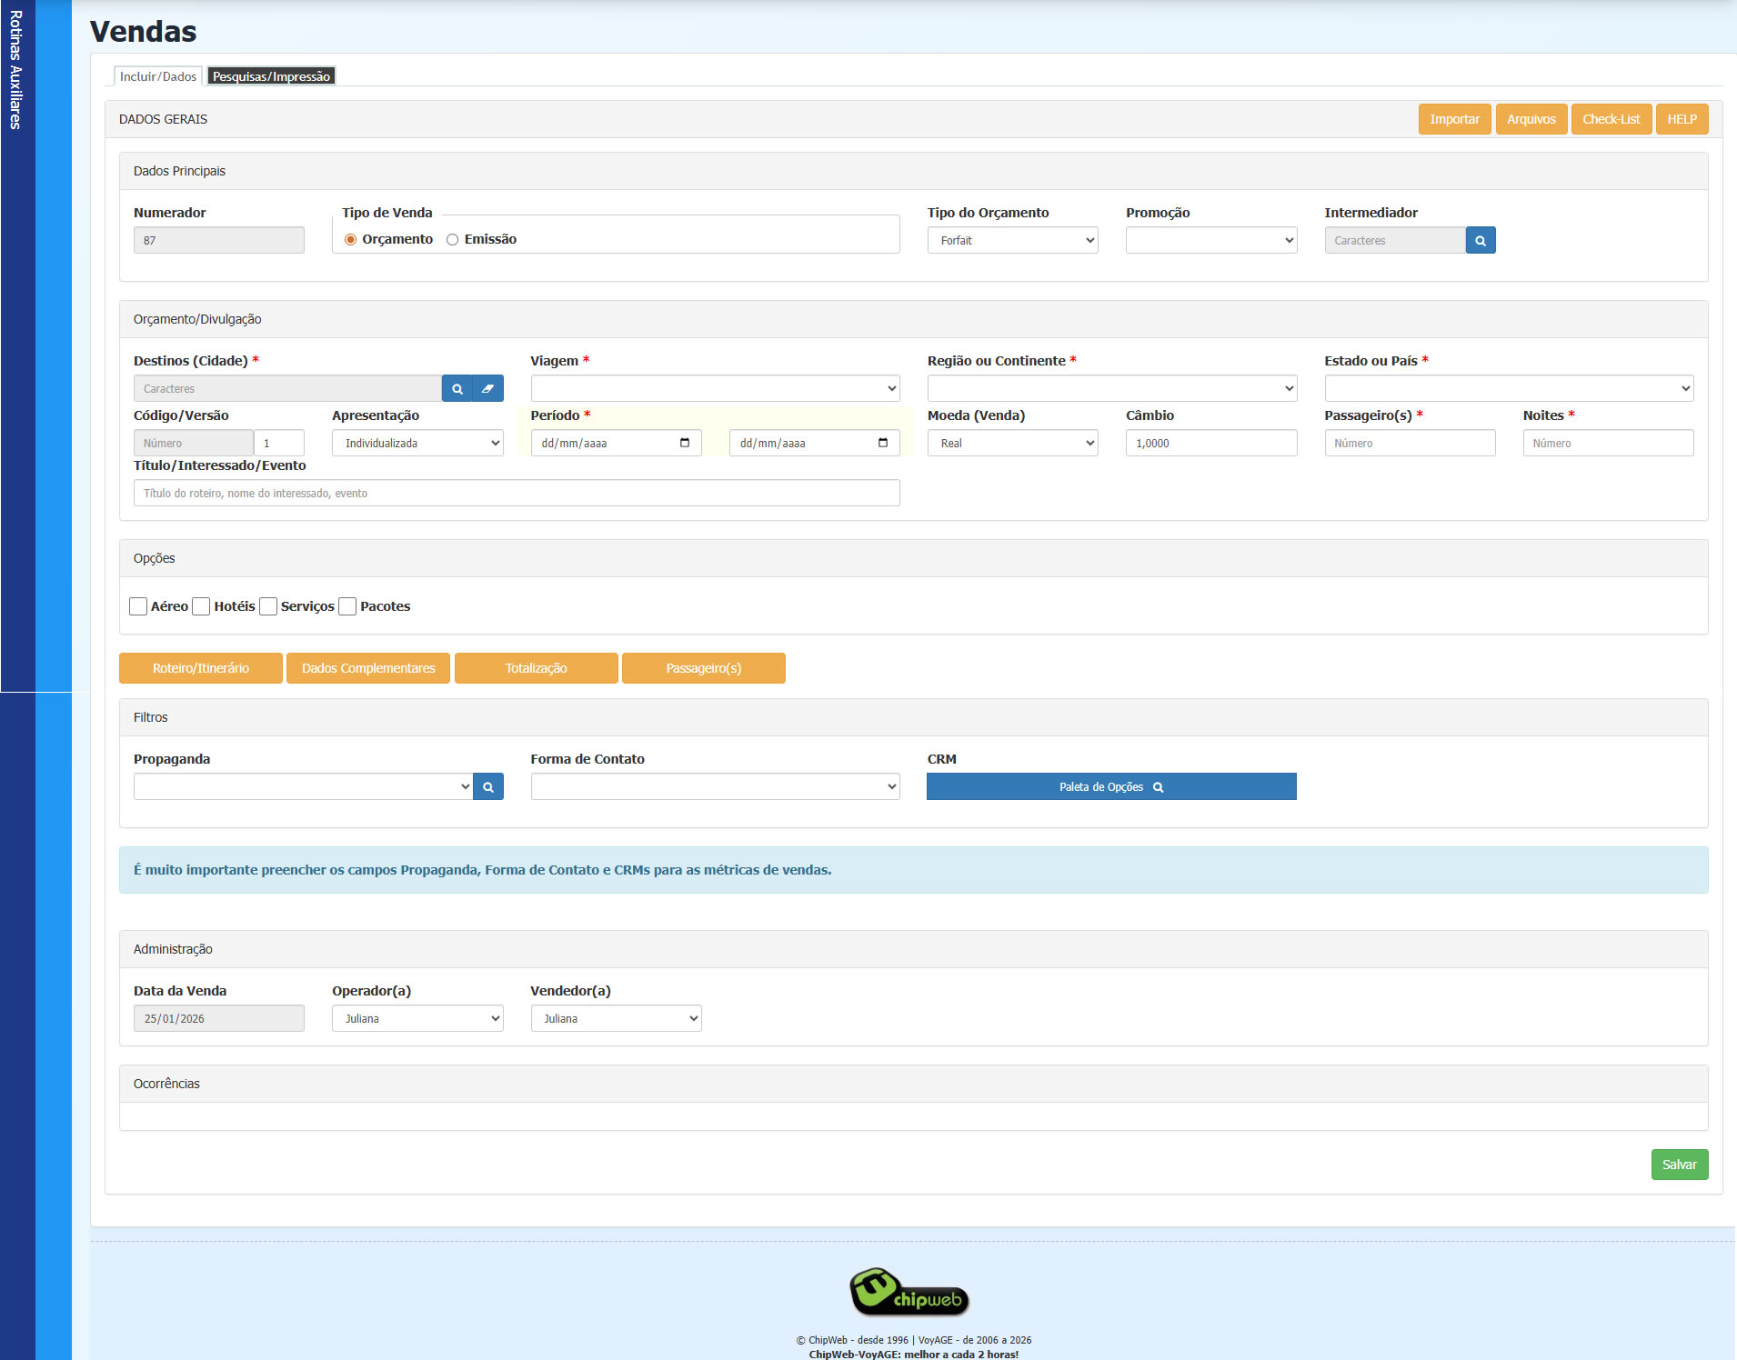Open the Moeda (Venda) currency dropdown
The width and height of the screenshot is (1737, 1360).
(1012, 444)
